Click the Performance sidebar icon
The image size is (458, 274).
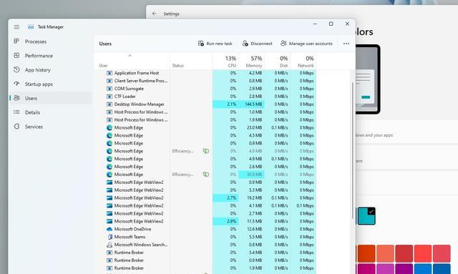(x=16, y=55)
